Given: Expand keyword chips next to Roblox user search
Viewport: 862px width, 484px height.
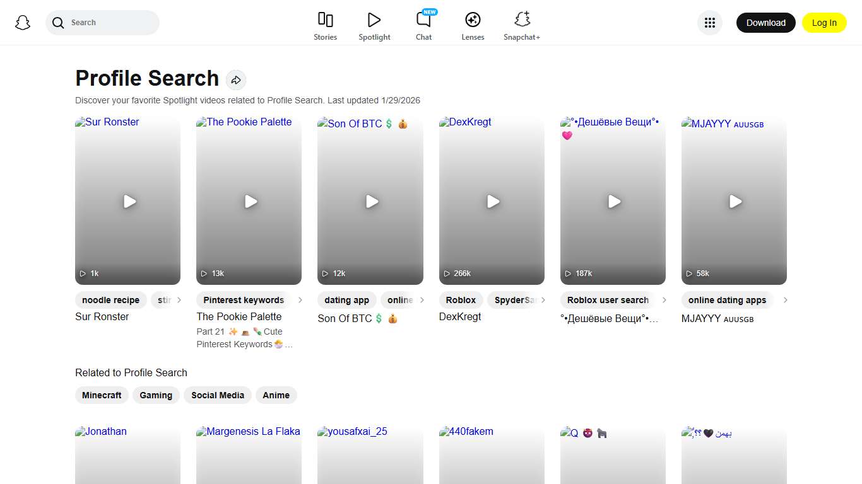Looking at the screenshot, I should [x=664, y=300].
